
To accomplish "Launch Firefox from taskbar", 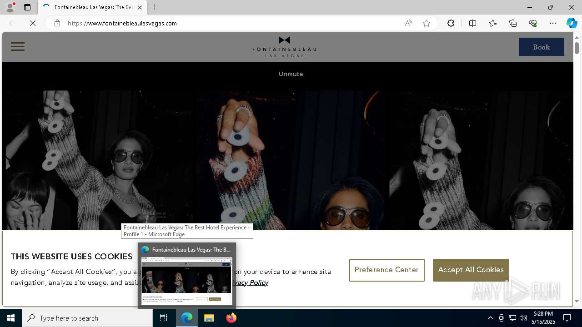I will (231, 318).
